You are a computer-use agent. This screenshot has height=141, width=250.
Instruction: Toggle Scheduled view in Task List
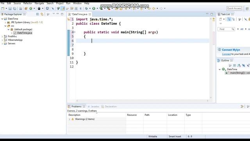234,19
